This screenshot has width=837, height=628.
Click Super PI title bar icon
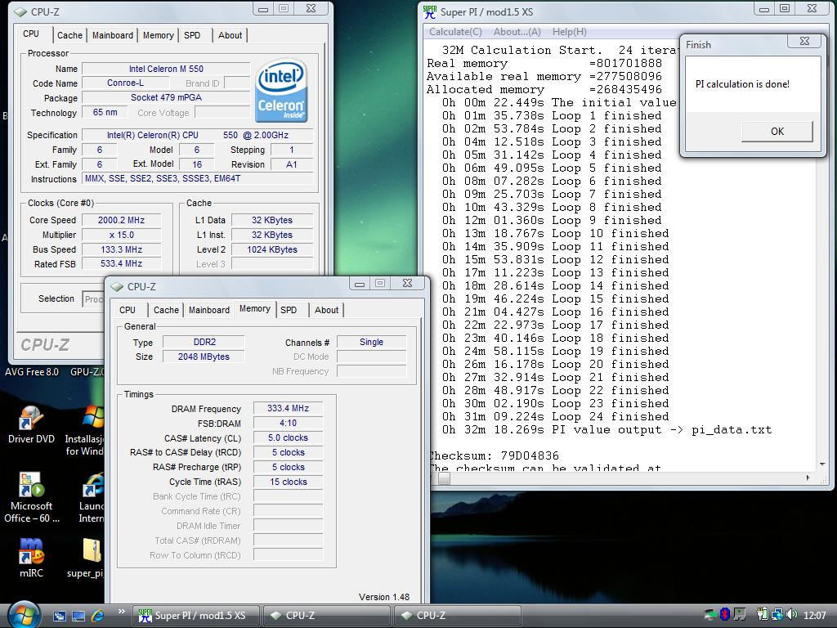[x=429, y=11]
